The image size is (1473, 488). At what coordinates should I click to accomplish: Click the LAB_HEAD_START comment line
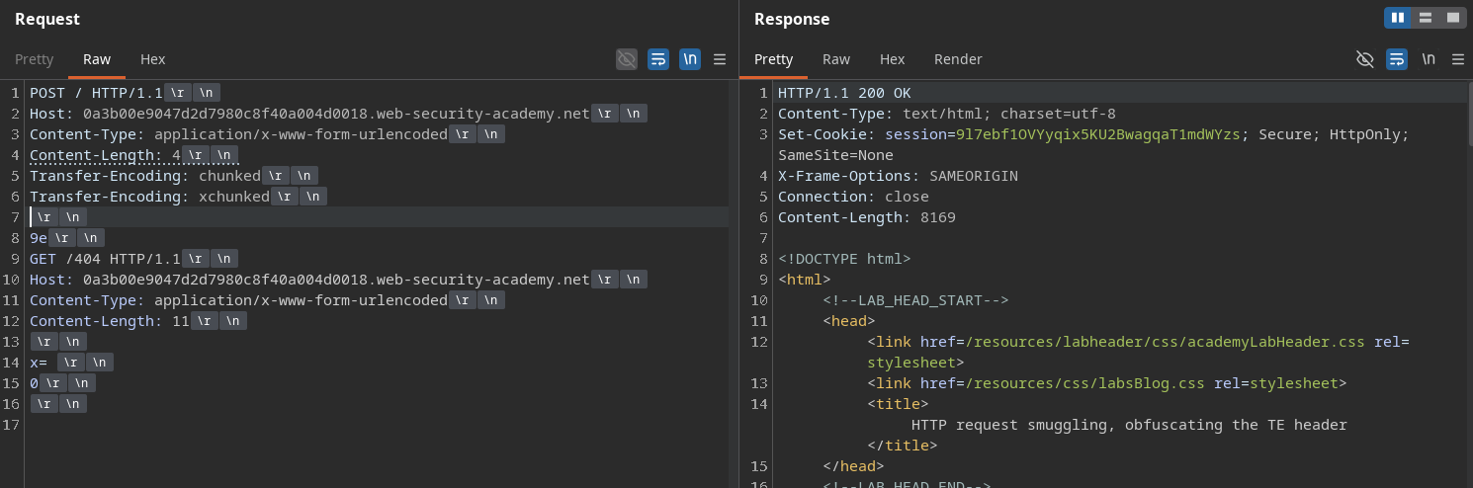point(915,300)
